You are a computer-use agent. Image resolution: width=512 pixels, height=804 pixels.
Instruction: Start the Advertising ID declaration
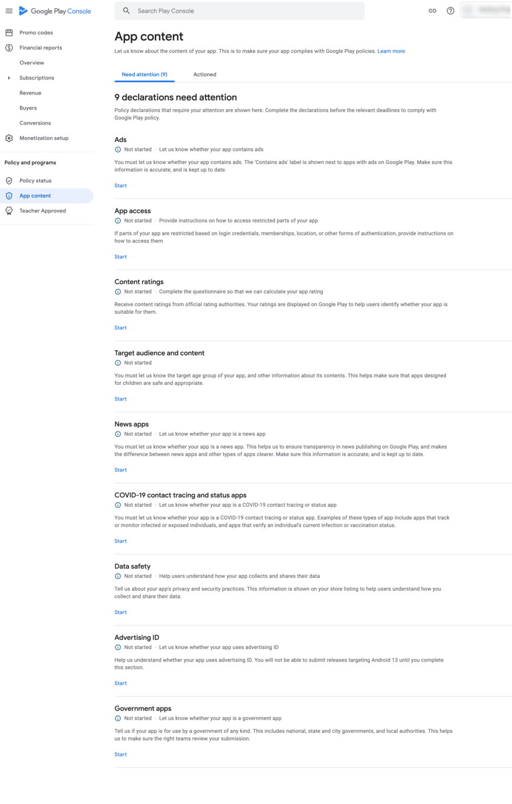tap(120, 684)
